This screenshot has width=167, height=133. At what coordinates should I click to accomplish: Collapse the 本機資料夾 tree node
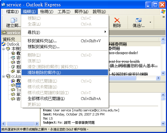click(x=3, y=49)
